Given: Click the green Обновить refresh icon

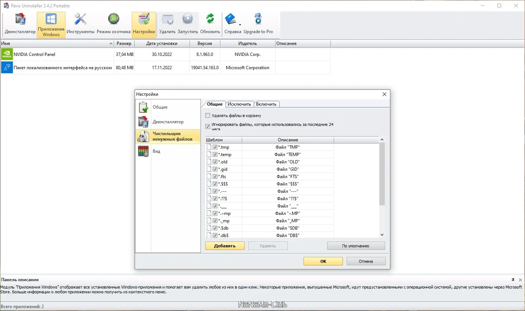Looking at the screenshot, I should pos(210,19).
